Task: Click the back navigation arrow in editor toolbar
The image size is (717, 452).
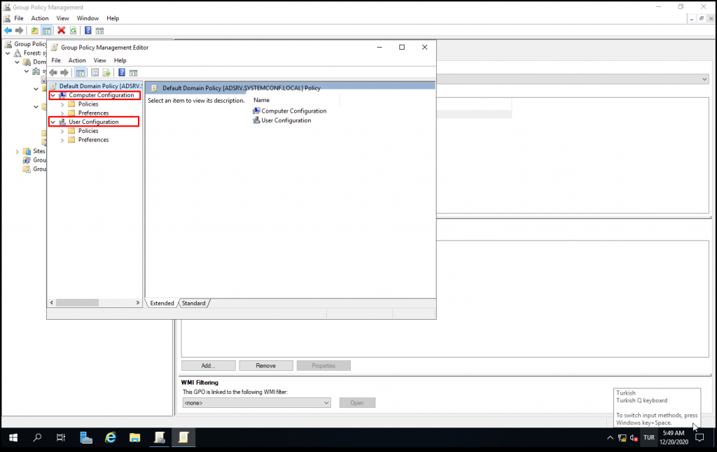Action: coord(52,72)
